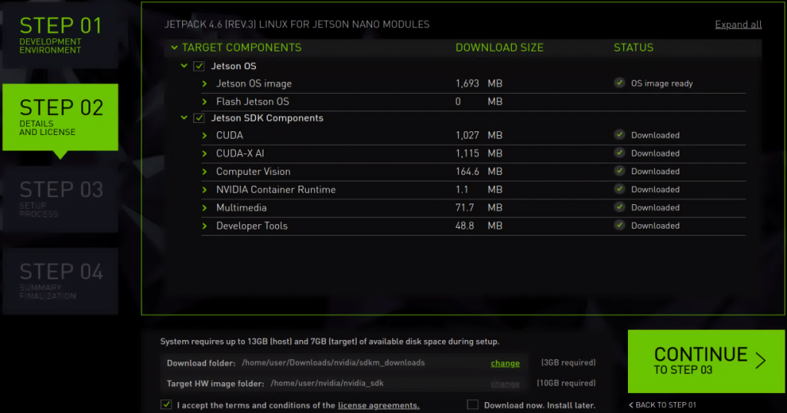Viewport: 787px width, 413px height.
Task: Click the Jetson OS image 1,693 MB size
Action: (479, 84)
